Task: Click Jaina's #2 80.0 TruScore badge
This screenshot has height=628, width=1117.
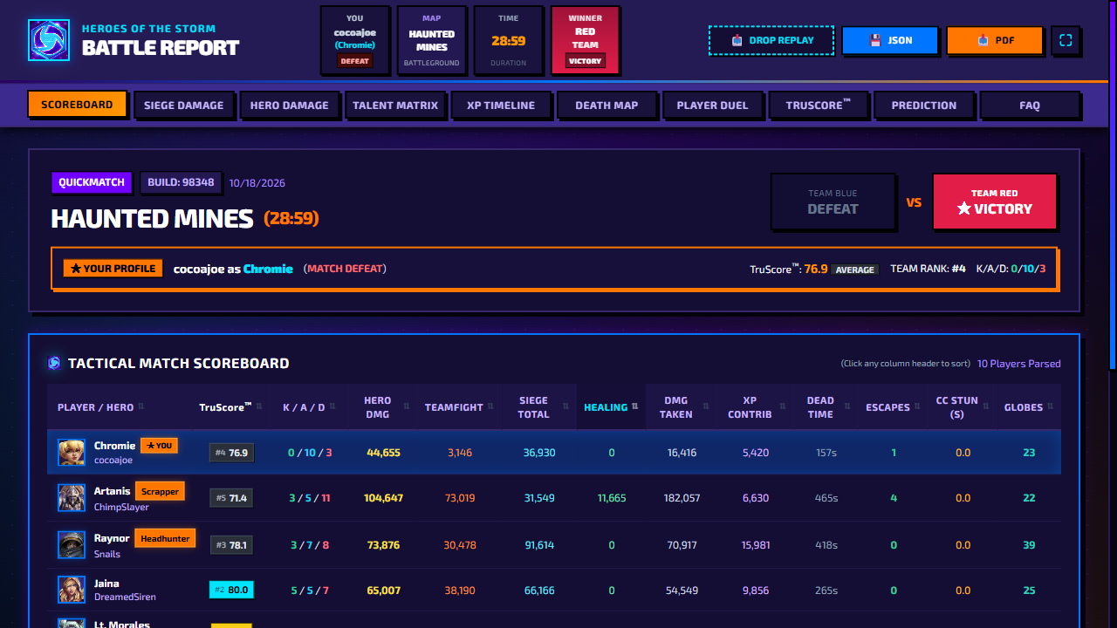Action: click(231, 590)
